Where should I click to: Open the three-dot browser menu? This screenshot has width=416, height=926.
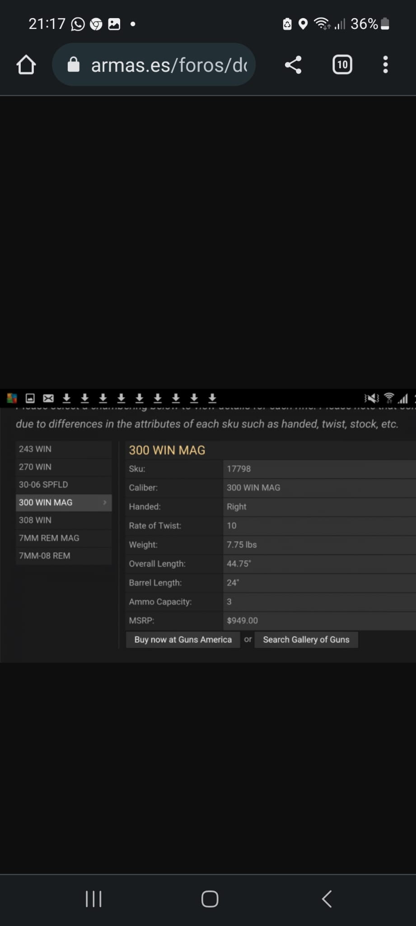[385, 65]
